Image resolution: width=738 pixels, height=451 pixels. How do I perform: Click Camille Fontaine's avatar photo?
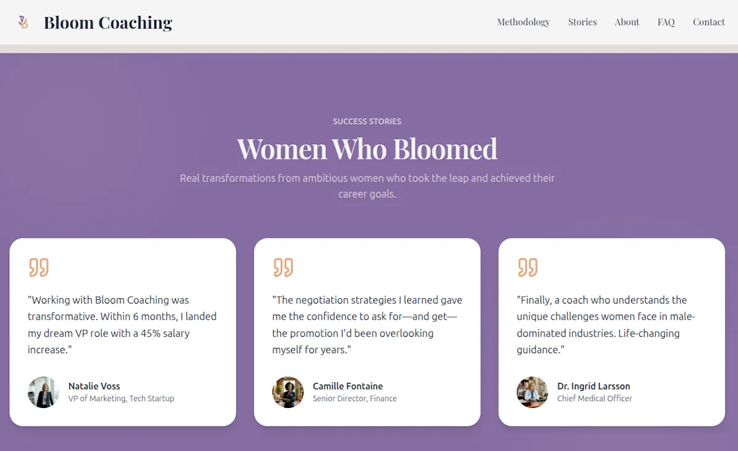tap(288, 392)
